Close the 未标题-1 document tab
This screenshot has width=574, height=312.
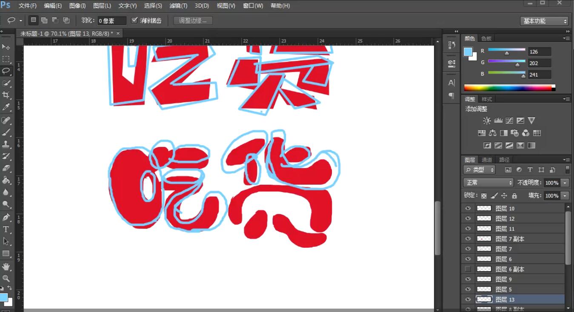[x=118, y=33]
